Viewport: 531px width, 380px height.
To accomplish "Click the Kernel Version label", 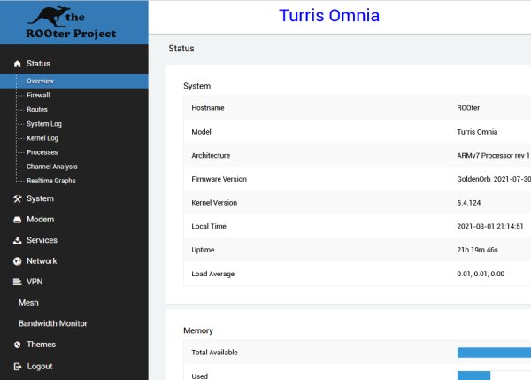I will (214, 203).
